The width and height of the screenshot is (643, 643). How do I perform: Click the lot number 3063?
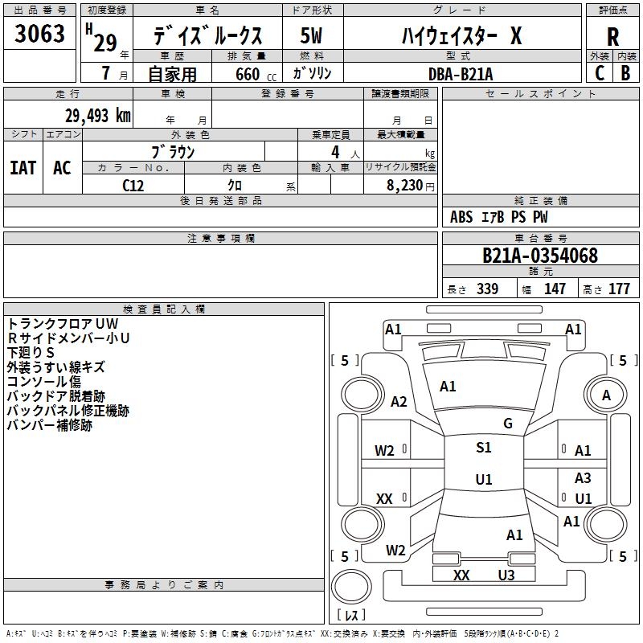click(39, 33)
